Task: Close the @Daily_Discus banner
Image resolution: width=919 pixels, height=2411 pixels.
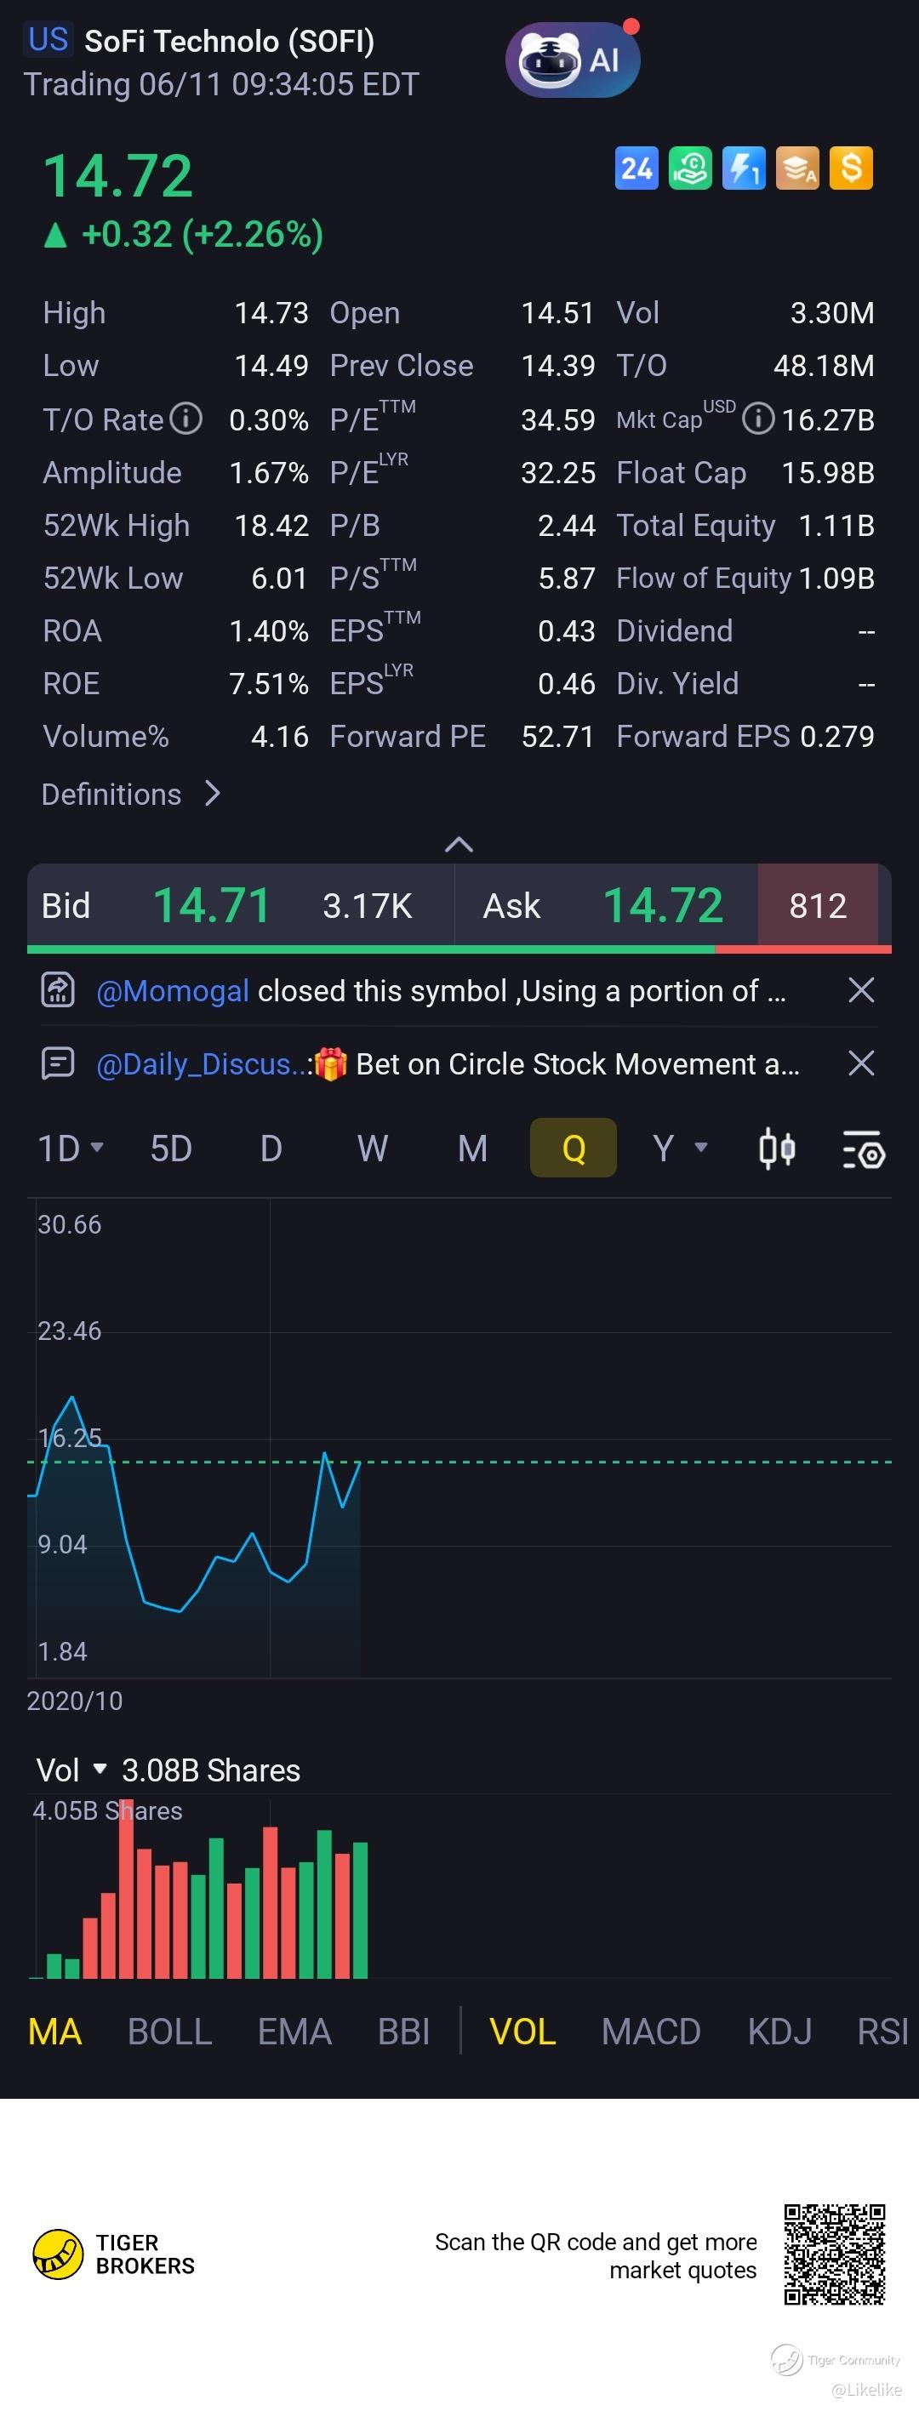Action: [x=860, y=1063]
